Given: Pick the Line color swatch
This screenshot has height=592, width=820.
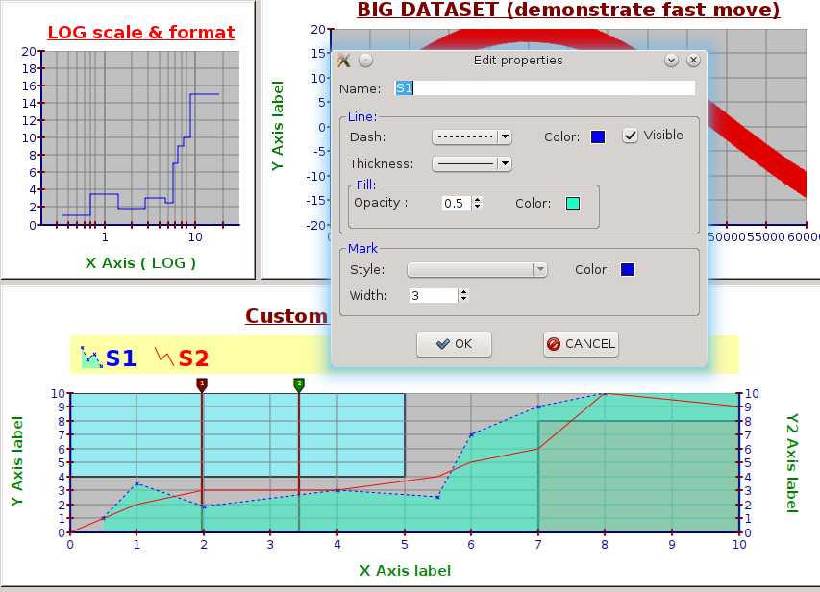Looking at the screenshot, I should (598, 137).
